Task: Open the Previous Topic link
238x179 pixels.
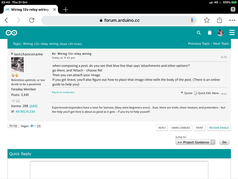Action: click(x=199, y=44)
